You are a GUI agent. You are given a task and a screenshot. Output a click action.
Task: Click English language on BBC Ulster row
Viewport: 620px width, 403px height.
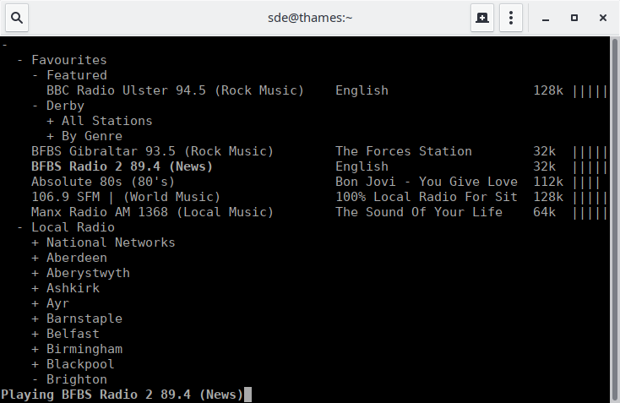[362, 90]
